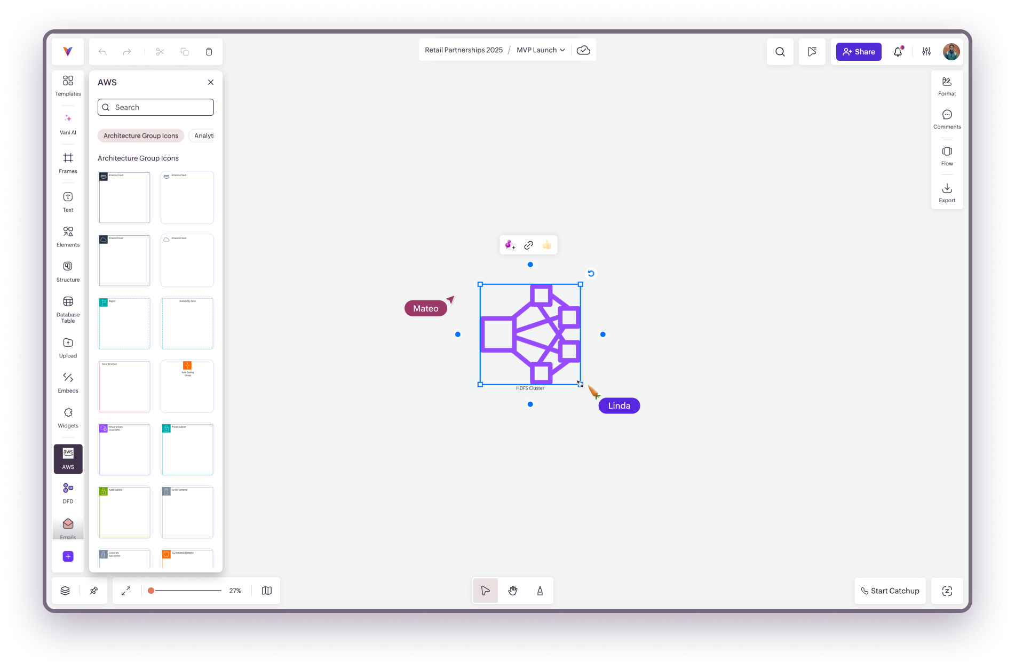1015x669 pixels.
Task: Select the AWS library in sidebar
Action: click(x=68, y=459)
